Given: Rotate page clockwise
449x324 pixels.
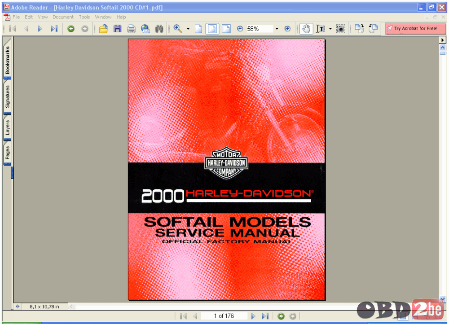Looking at the screenshot, I should click(x=359, y=28).
